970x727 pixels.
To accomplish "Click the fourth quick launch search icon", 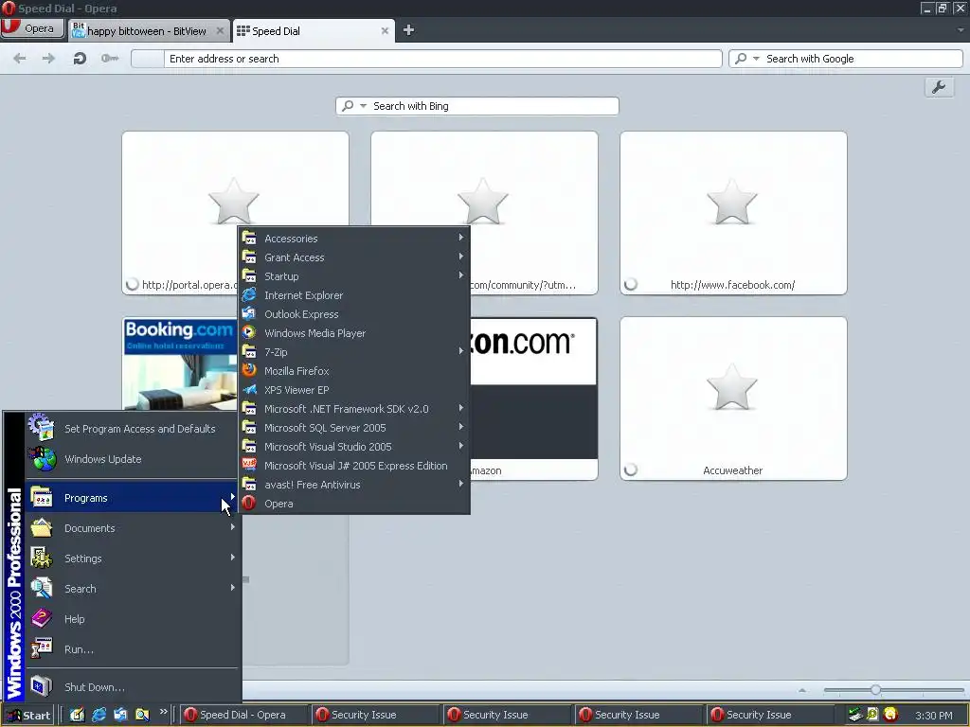I will pos(142,715).
